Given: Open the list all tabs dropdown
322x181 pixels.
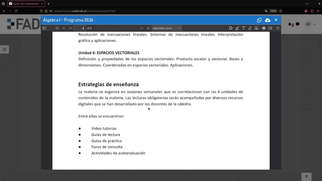Looking at the screenshot, I should point(307,4).
